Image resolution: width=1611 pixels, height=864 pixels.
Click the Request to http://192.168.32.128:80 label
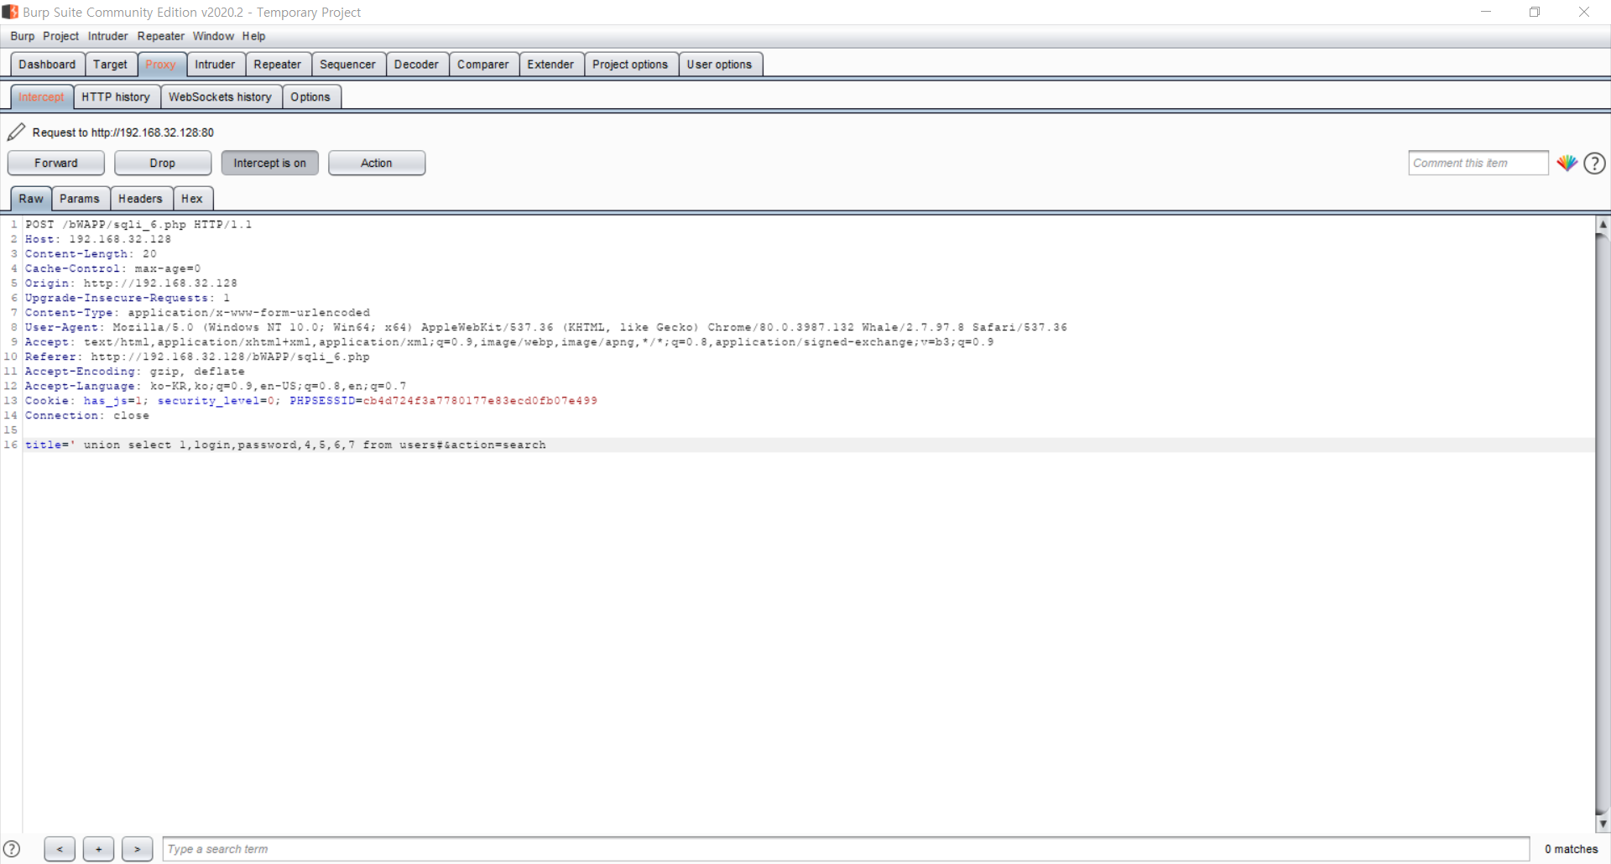click(x=123, y=133)
